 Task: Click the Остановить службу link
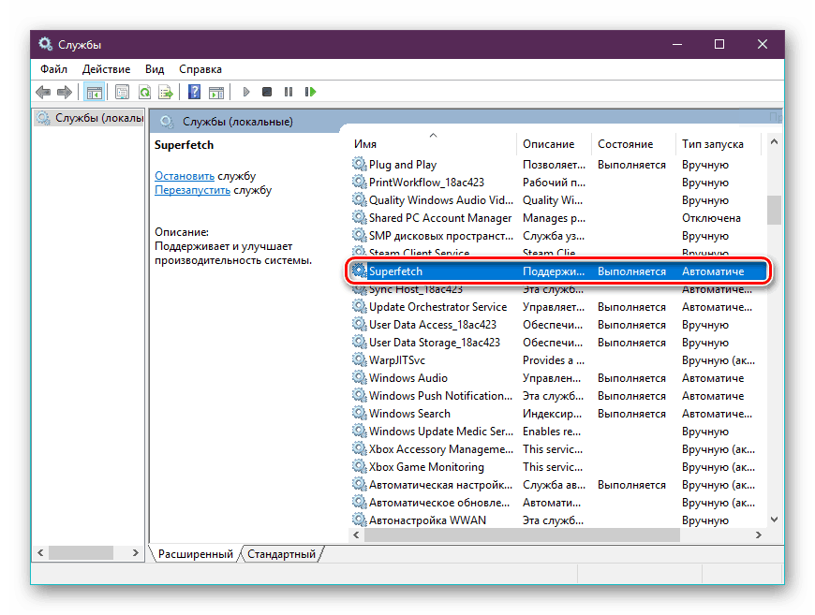click(185, 175)
